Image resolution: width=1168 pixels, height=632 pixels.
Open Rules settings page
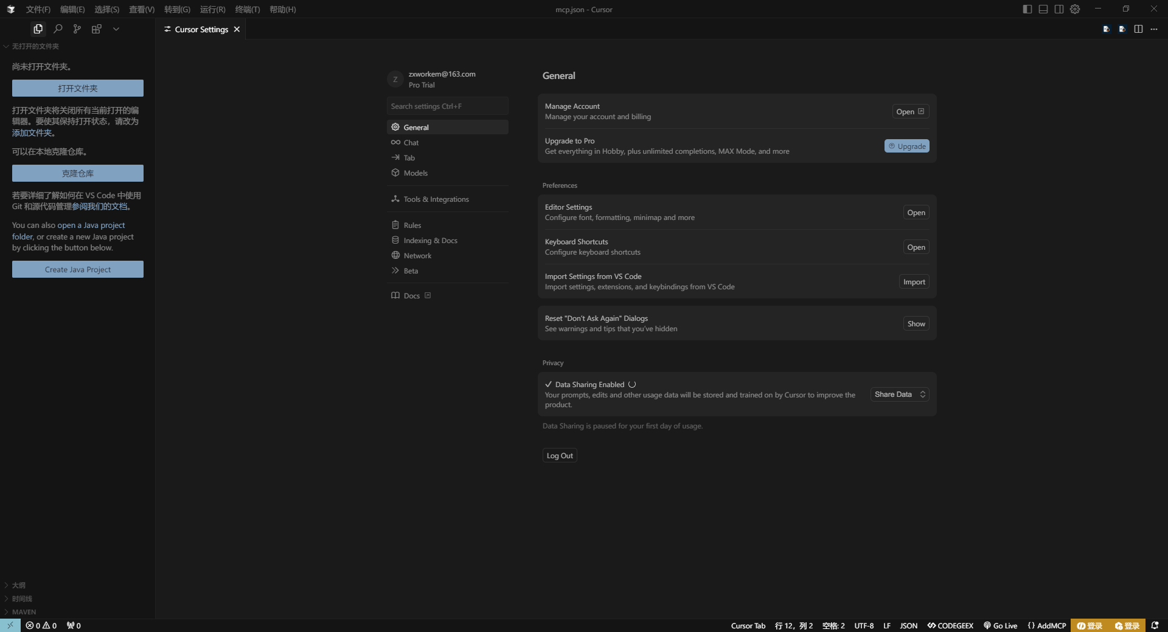click(x=448, y=225)
